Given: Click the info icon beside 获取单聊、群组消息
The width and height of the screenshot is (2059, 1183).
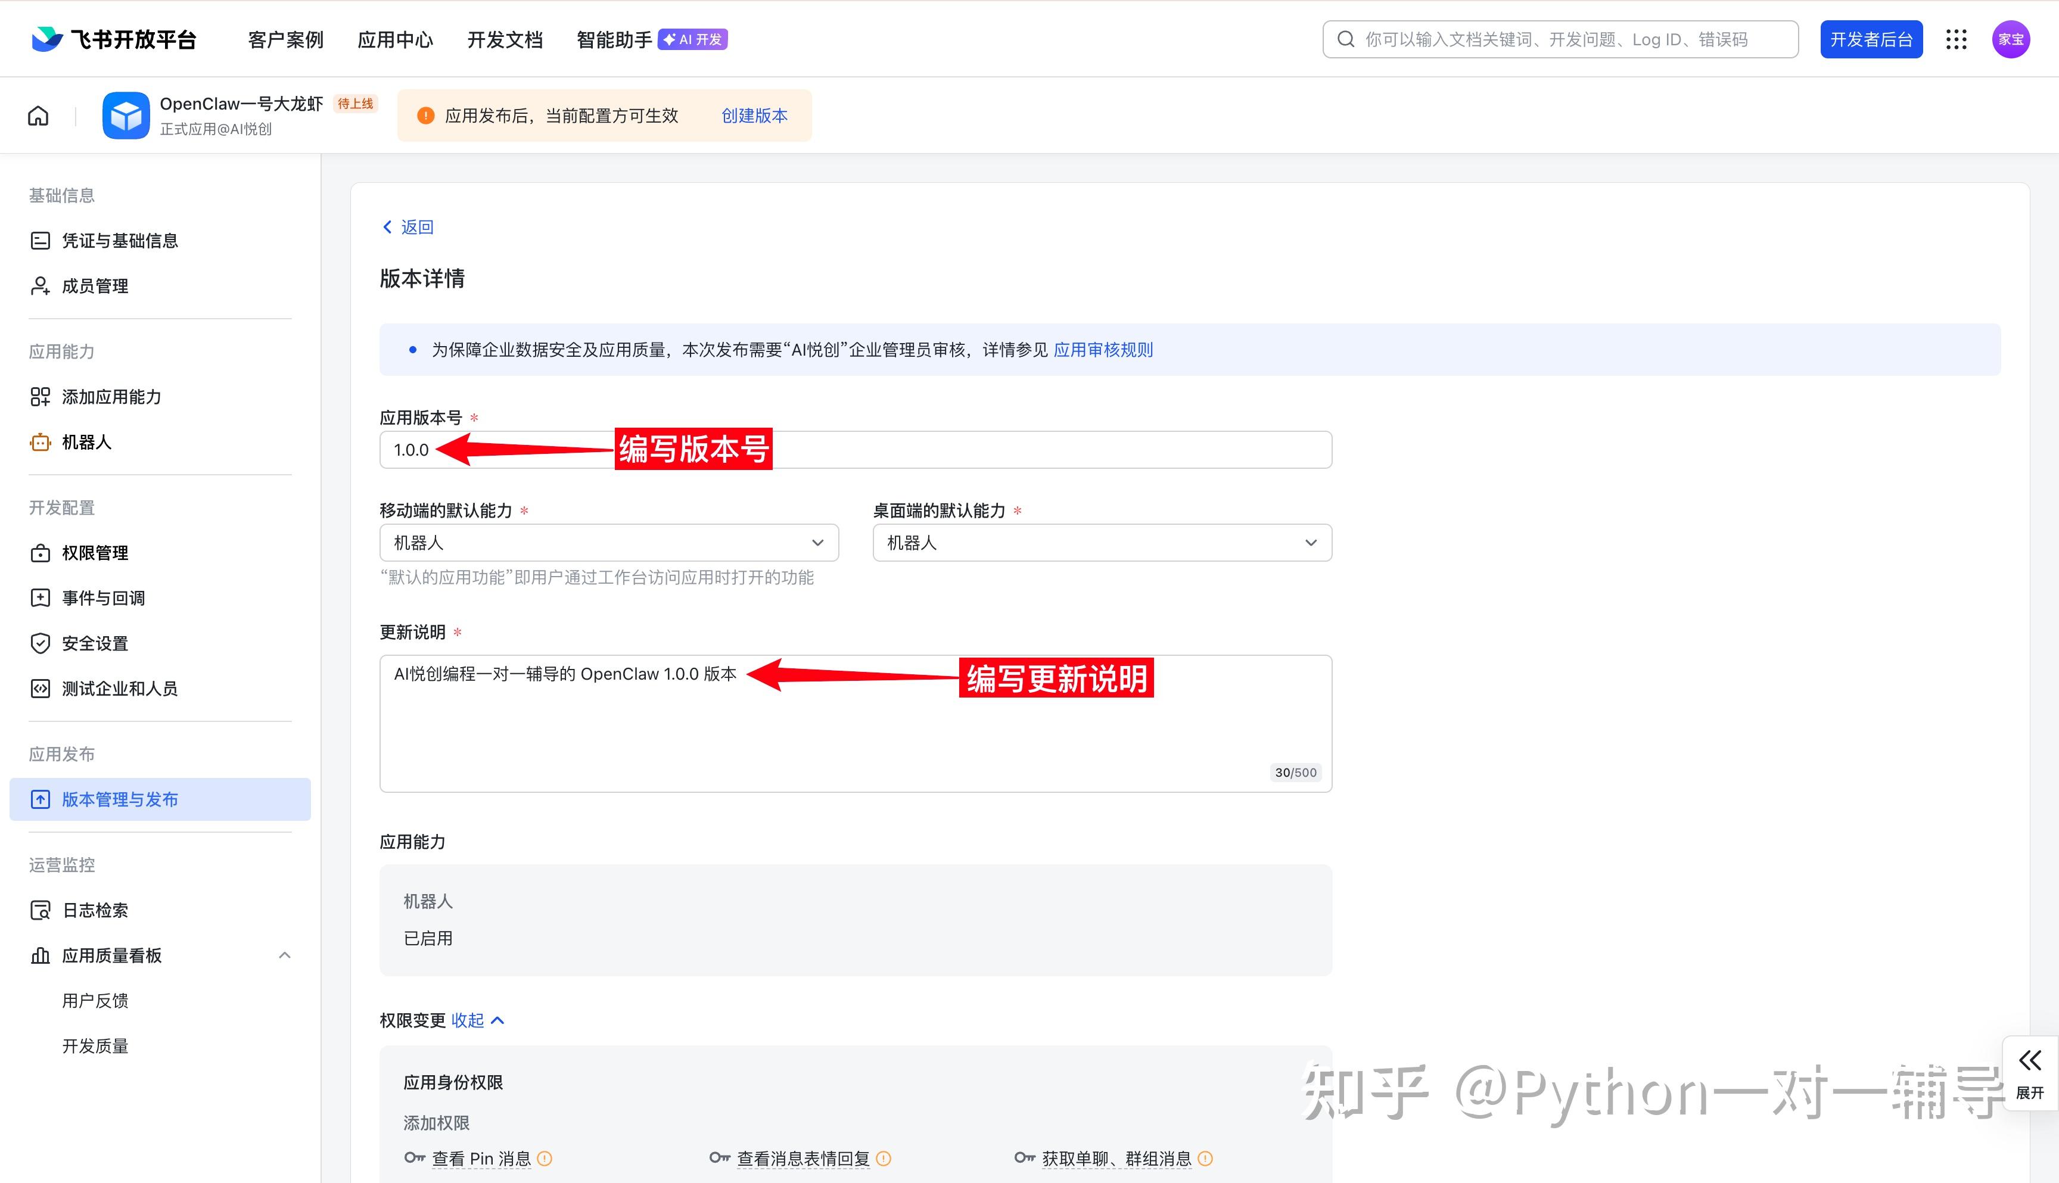Looking at the screenshot, I should 1206,1159.
